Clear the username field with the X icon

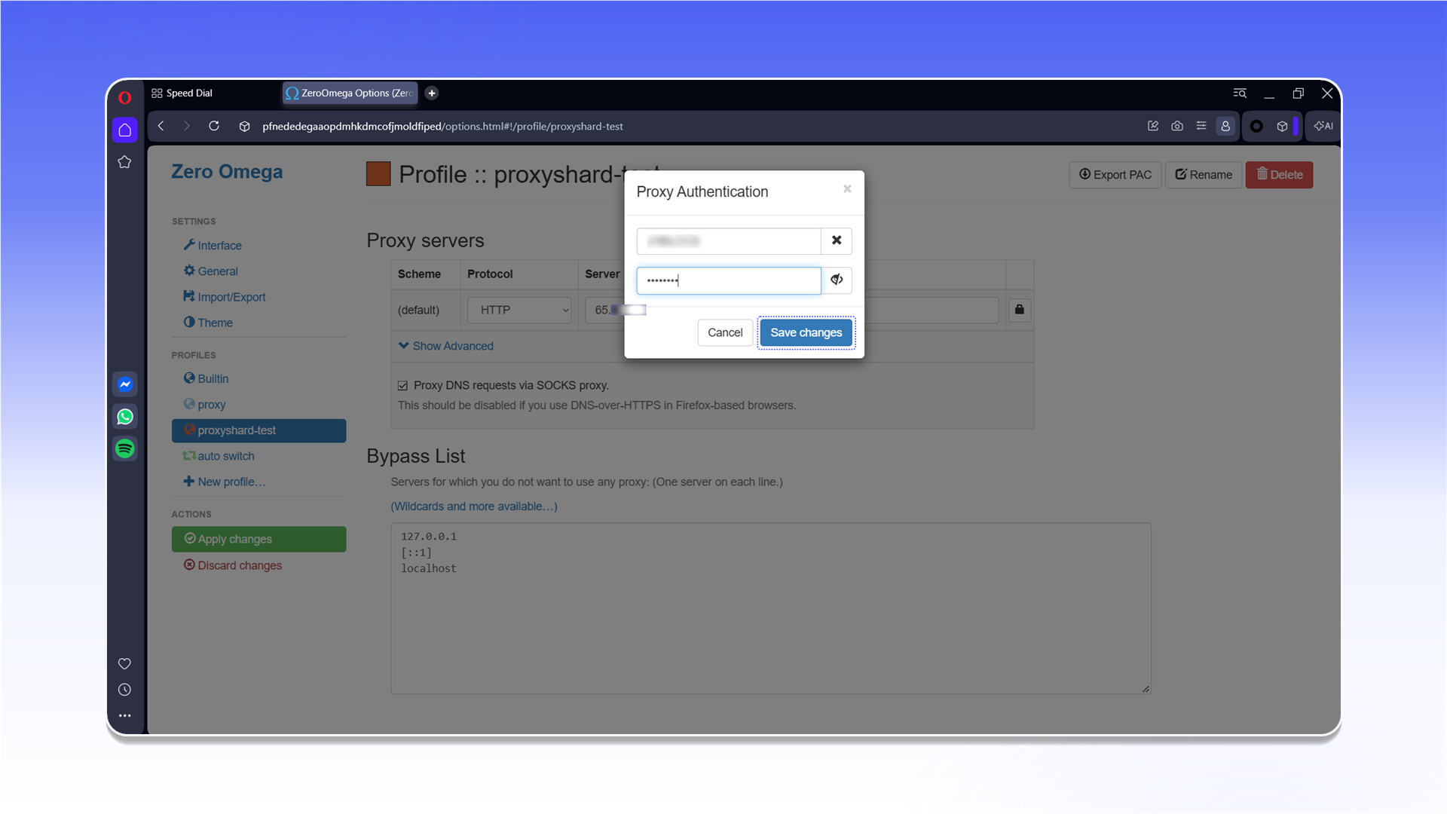(x=837, y=240)
